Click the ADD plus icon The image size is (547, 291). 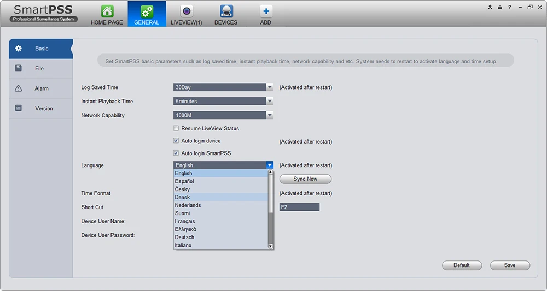[x=266, y=11]
